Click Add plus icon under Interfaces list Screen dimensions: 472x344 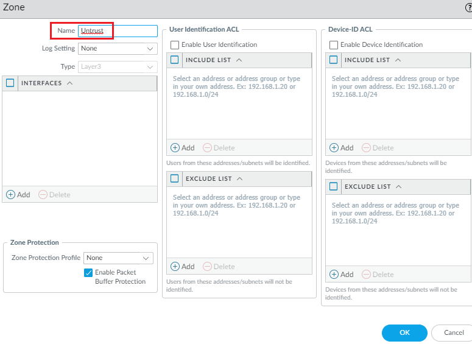11,195
